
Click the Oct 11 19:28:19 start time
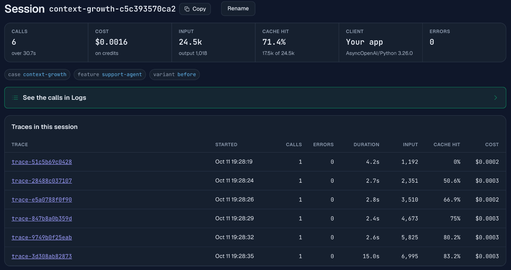pos(234,162)
